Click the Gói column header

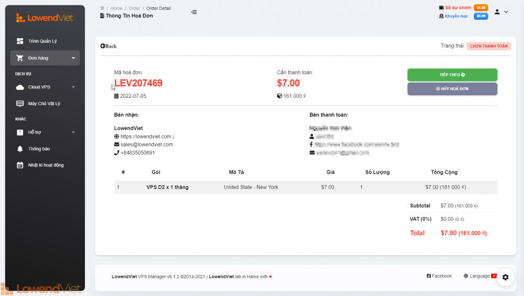(156, 172)
